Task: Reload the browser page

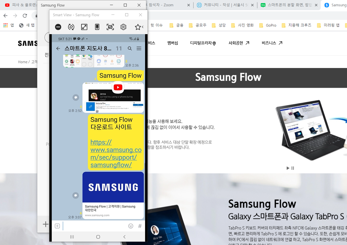Action: [x=25, y=15]
